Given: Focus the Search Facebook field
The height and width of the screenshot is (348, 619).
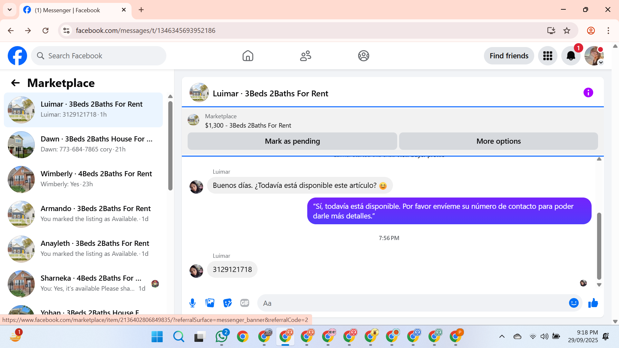Looking at the screenshot, I should 99,56.
